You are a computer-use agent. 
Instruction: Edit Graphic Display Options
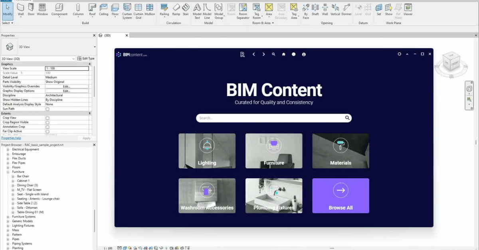pyautogui.click(x=67, y=91)
